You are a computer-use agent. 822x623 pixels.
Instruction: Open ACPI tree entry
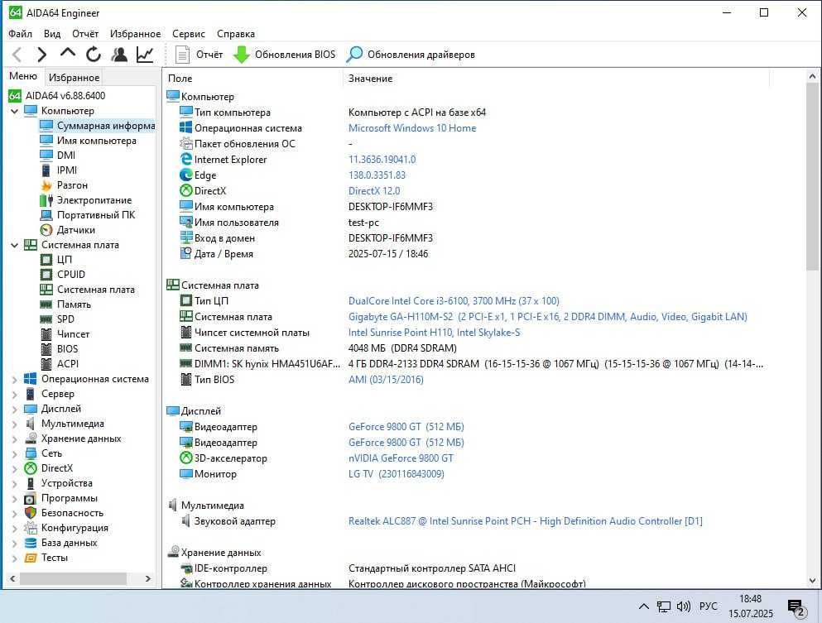(x=68, y=364)
